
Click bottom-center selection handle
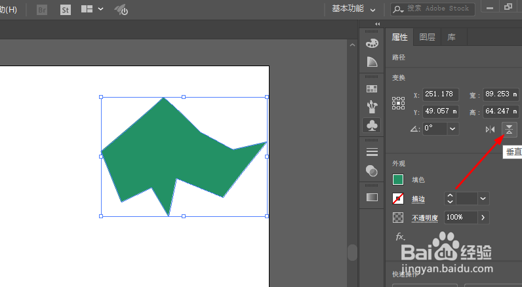click(184, 216)
